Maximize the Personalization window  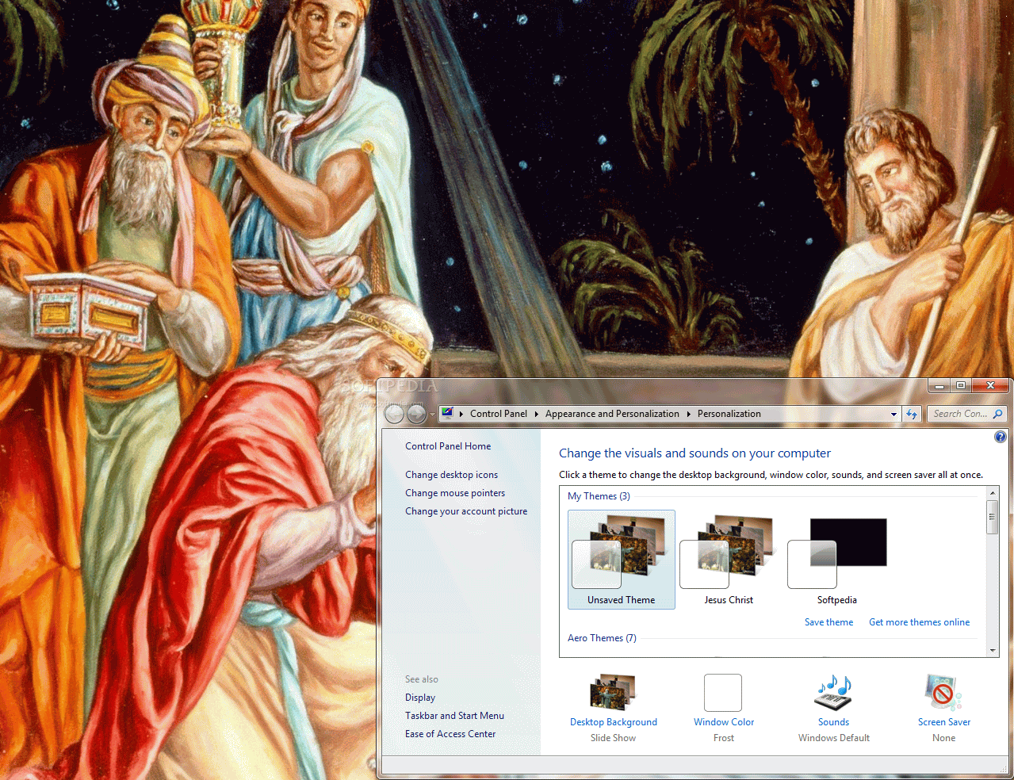click(x=960, y=386)
